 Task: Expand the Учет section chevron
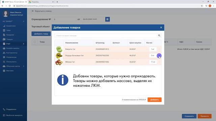[24, 44]
